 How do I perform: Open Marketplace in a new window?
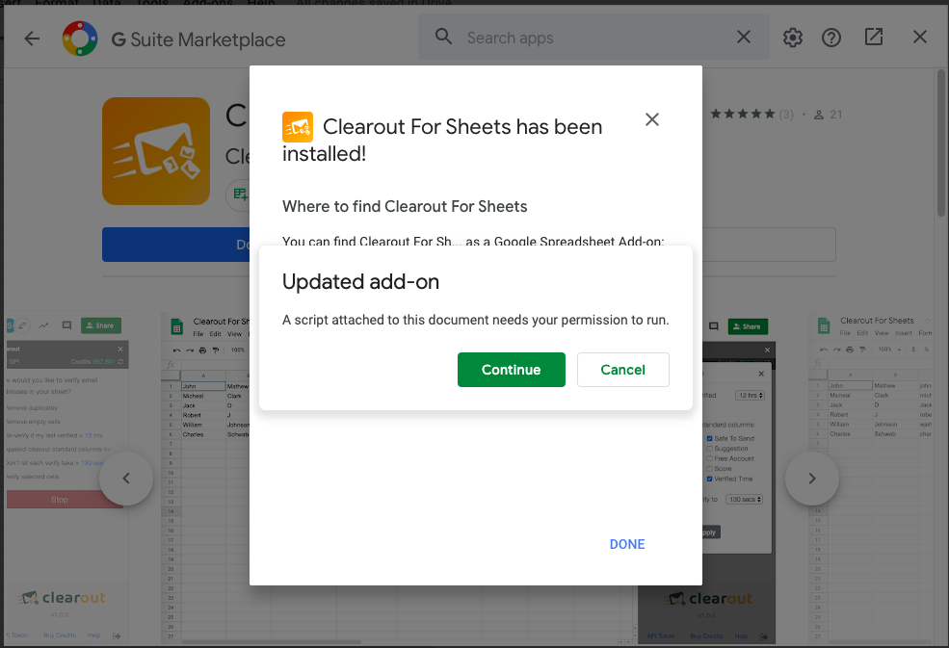874,38
